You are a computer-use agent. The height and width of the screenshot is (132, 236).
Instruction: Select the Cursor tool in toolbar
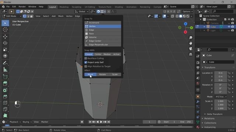coord(5,30)
